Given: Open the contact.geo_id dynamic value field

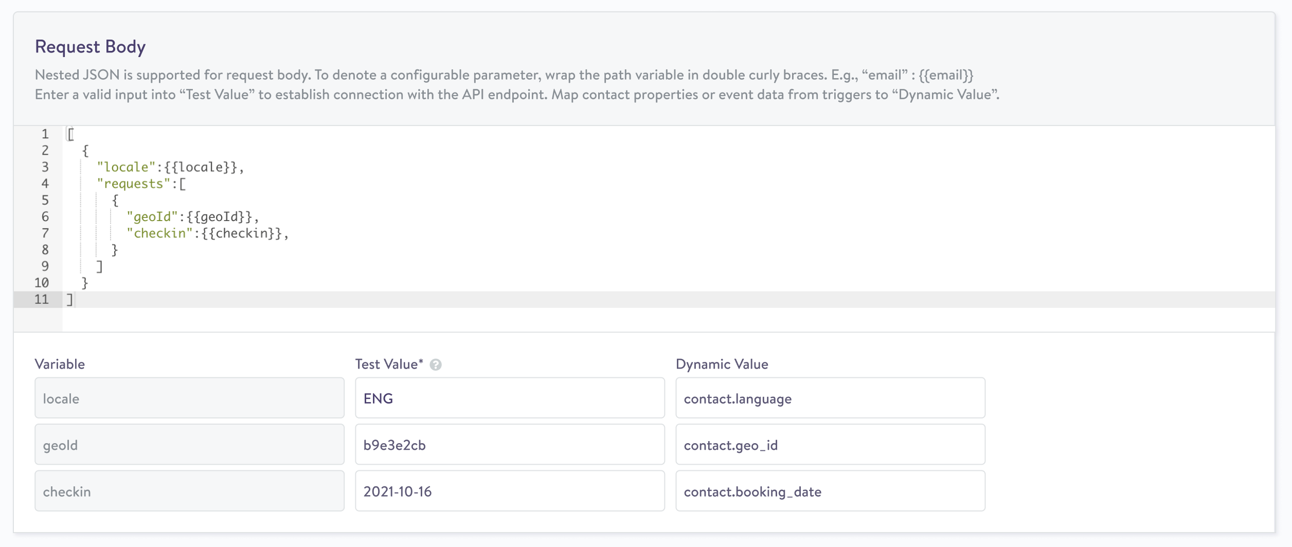Looking at the screenshot, I should pyautogui.click(x=830, y=445).
